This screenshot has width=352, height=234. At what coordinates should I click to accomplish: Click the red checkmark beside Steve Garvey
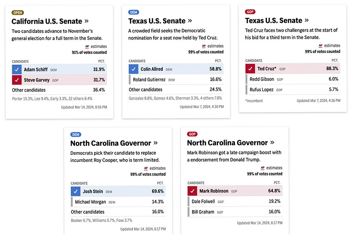click(x=17, y=80)
